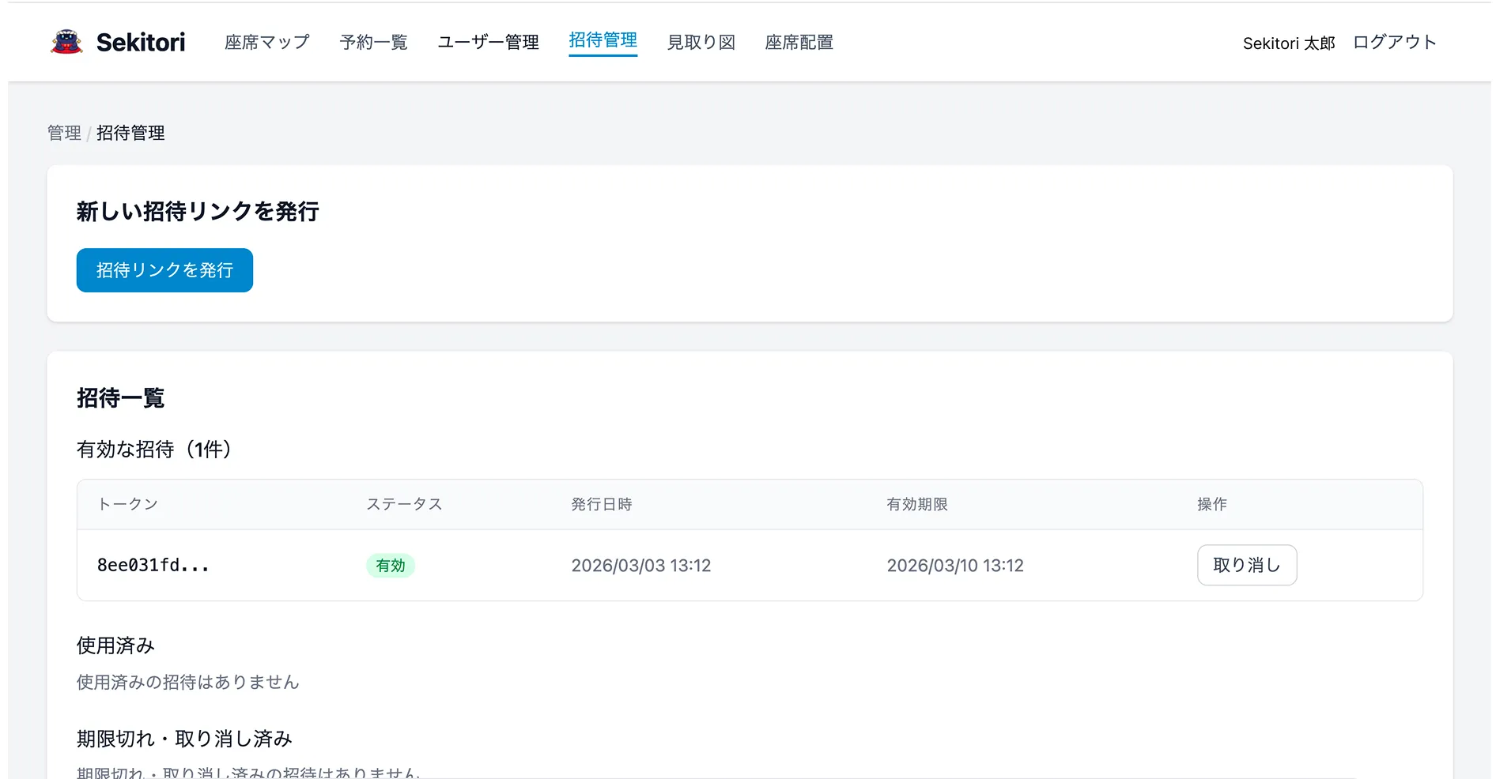1496x779 pixels.
Task: Select the token text 8ee031fd...
Action: (x=153, y=565)
